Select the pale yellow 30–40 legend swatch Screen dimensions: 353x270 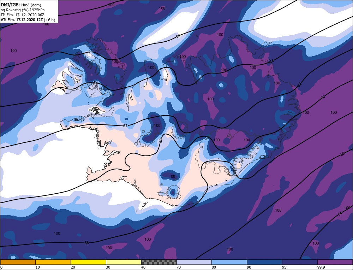(x=124, y=262)
